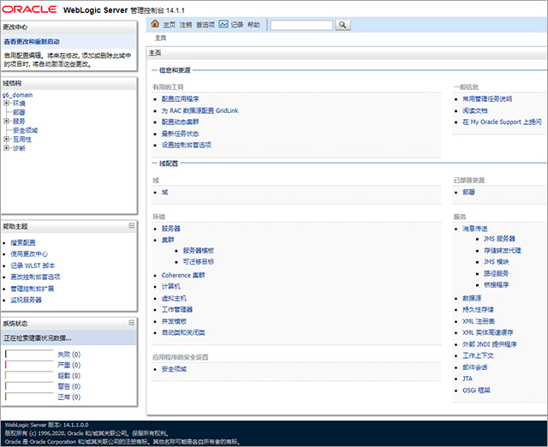This screenshot has width=548, height=447.
Task: Open 服务器模板 link
Action: click(199, 251)
